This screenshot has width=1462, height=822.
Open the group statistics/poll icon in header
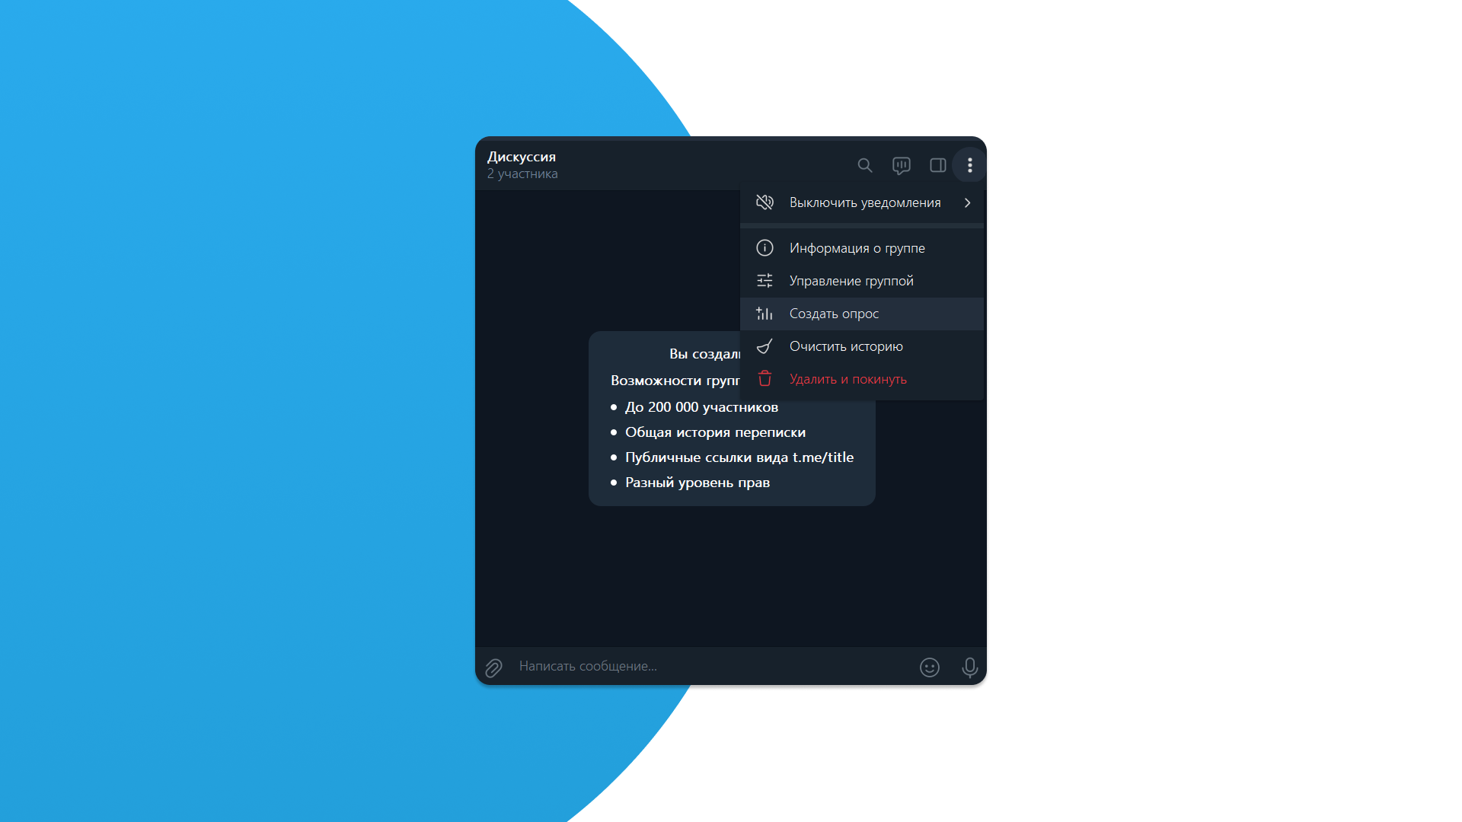click(x=900, y=164)
